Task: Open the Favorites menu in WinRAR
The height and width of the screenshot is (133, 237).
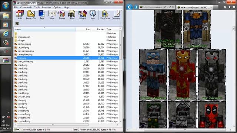Action: [x=46, y=7]
